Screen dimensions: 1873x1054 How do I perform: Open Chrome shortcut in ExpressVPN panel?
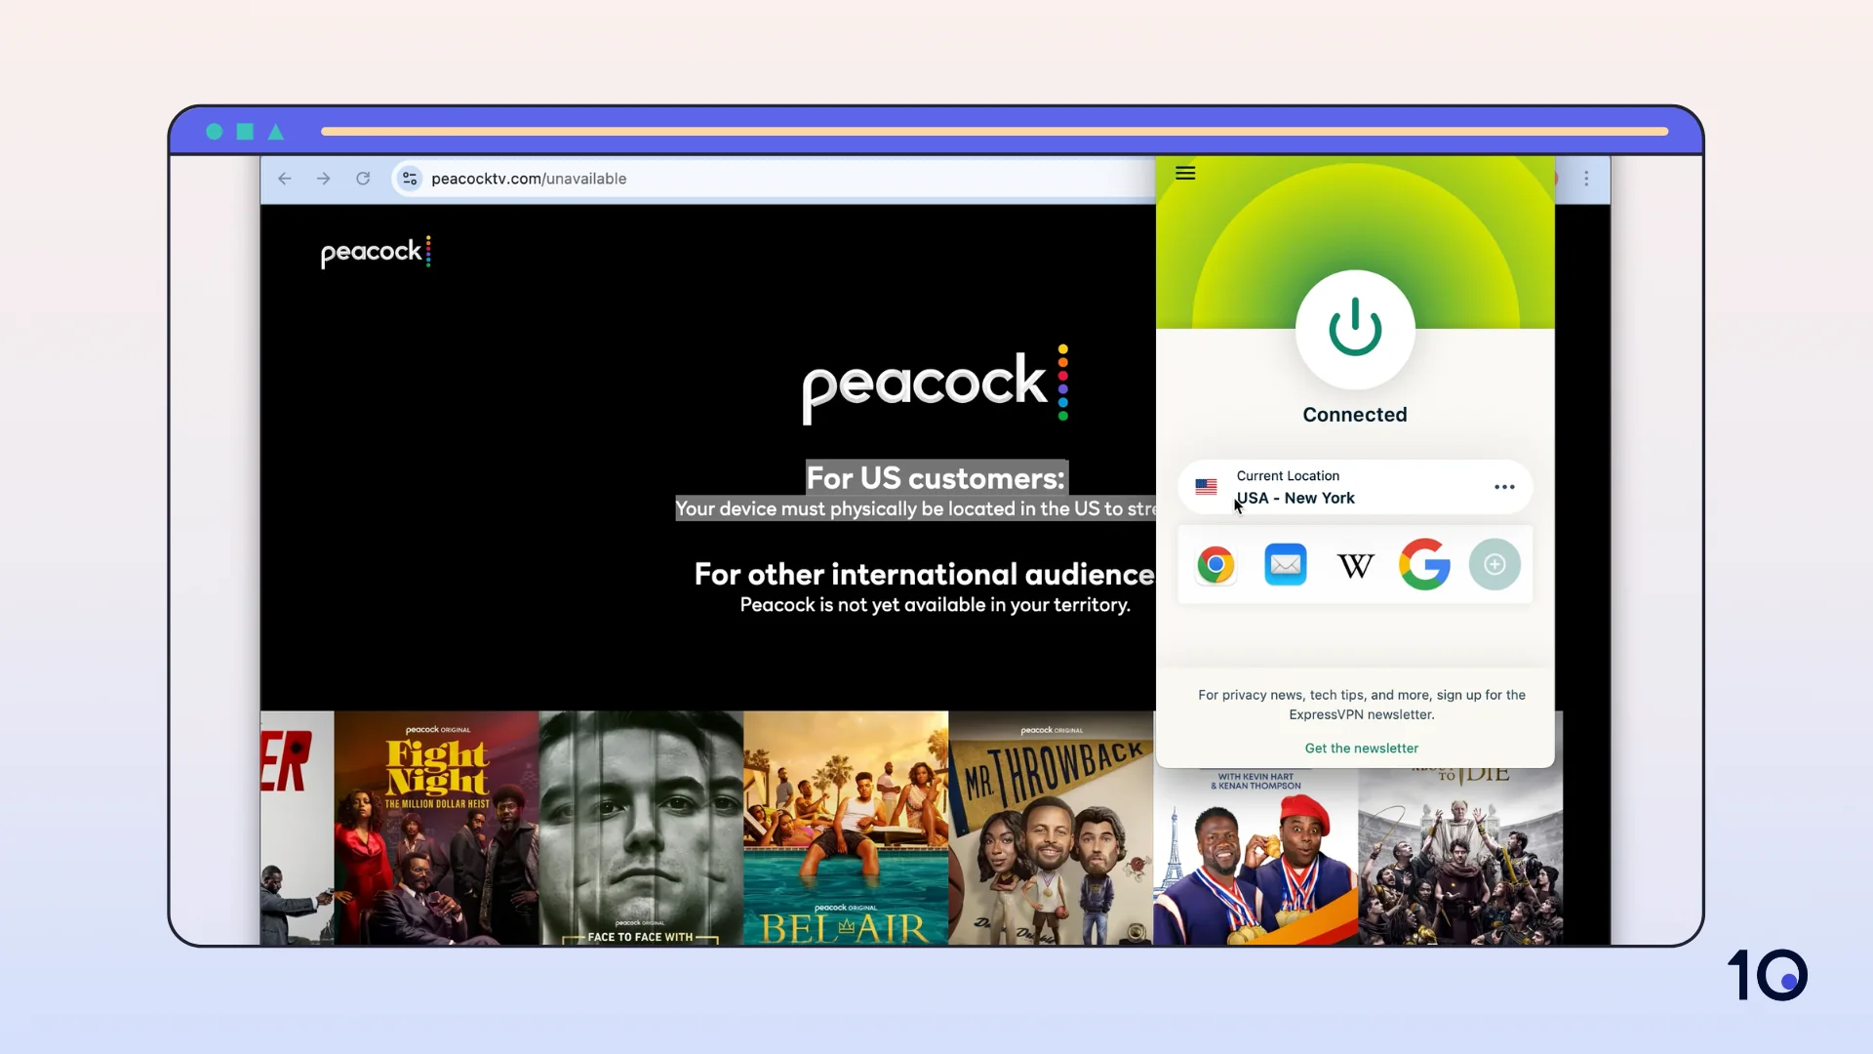[x=1215, y=564]
